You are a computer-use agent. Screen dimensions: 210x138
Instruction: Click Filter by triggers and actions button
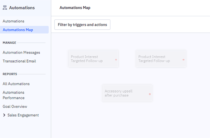tap(82, 24)
